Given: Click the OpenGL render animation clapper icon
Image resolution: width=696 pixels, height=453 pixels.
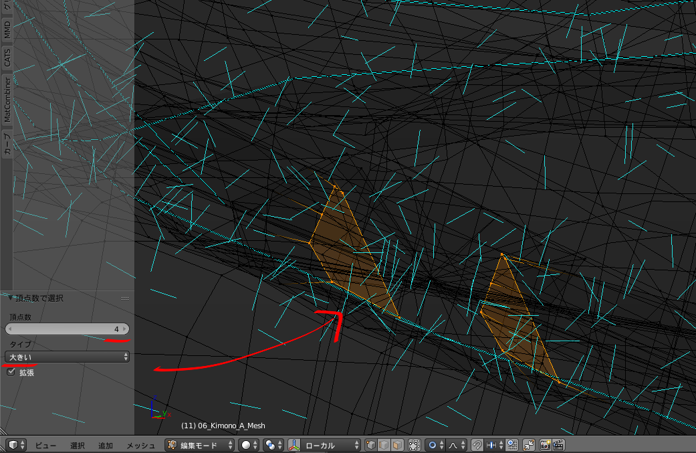Looking at the screenshot, I should point(558,445).
